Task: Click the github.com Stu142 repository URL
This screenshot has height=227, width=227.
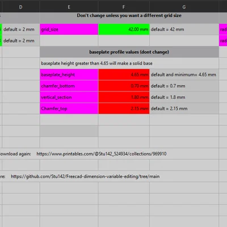Action: coord(85,176)
